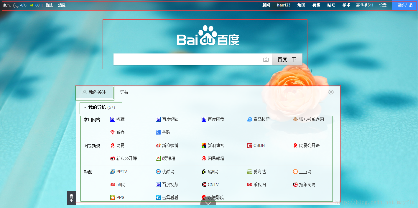
Task: Click the CNTV icon
Action: (x=204, y=184)
